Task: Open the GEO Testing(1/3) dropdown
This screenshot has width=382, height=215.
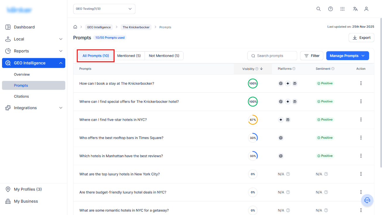Action: coord(104,9)
